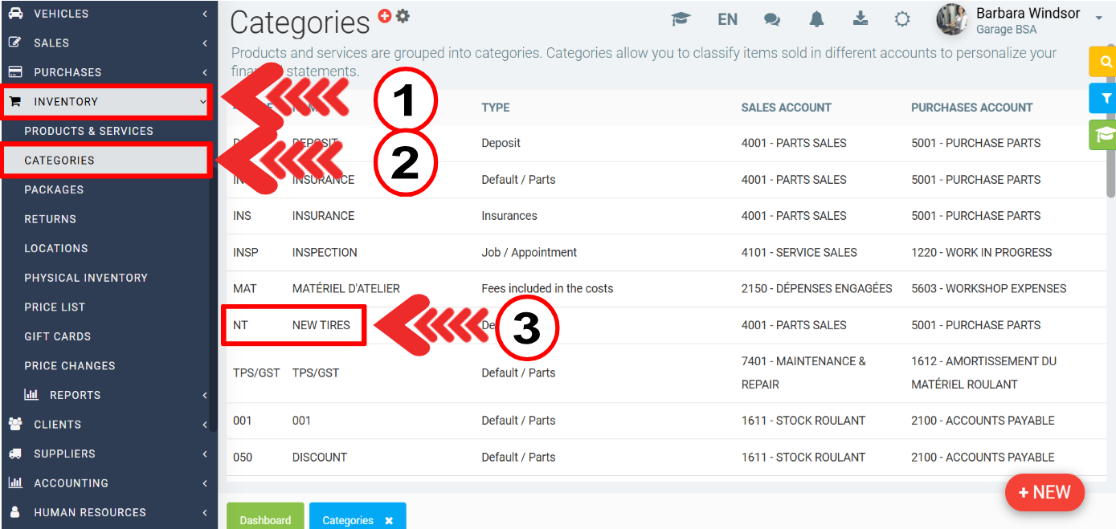Viewport: 1116px width, 529px height.
Task: Open the graduation cap training icon in header
Action: coord(681,19)
